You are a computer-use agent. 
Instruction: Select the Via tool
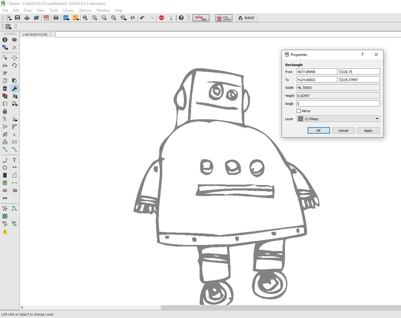(x=5, y=183)
